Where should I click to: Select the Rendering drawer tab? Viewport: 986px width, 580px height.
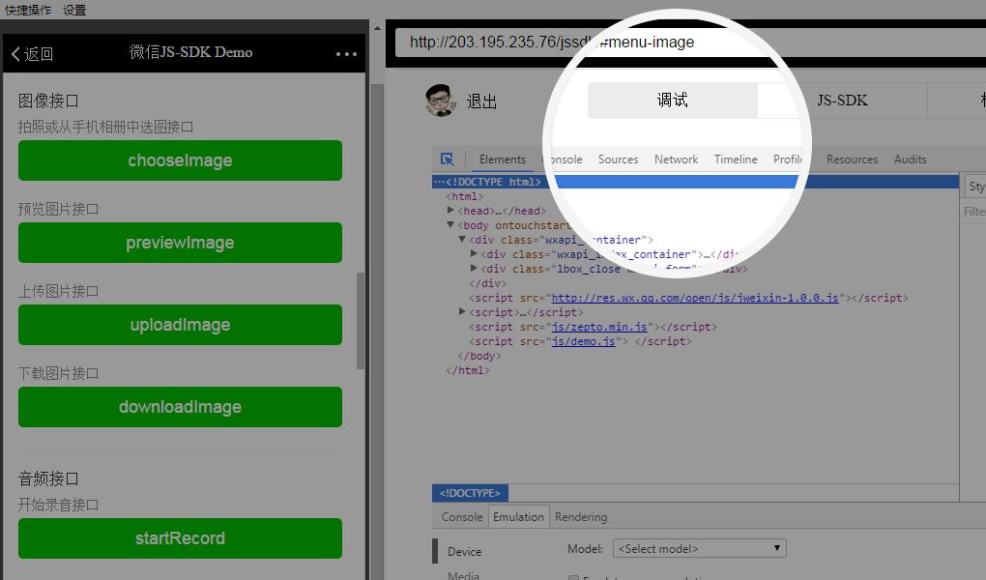(x=581, y=516)
